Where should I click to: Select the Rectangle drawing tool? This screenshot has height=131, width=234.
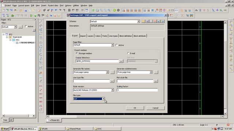tap(41, 34)
